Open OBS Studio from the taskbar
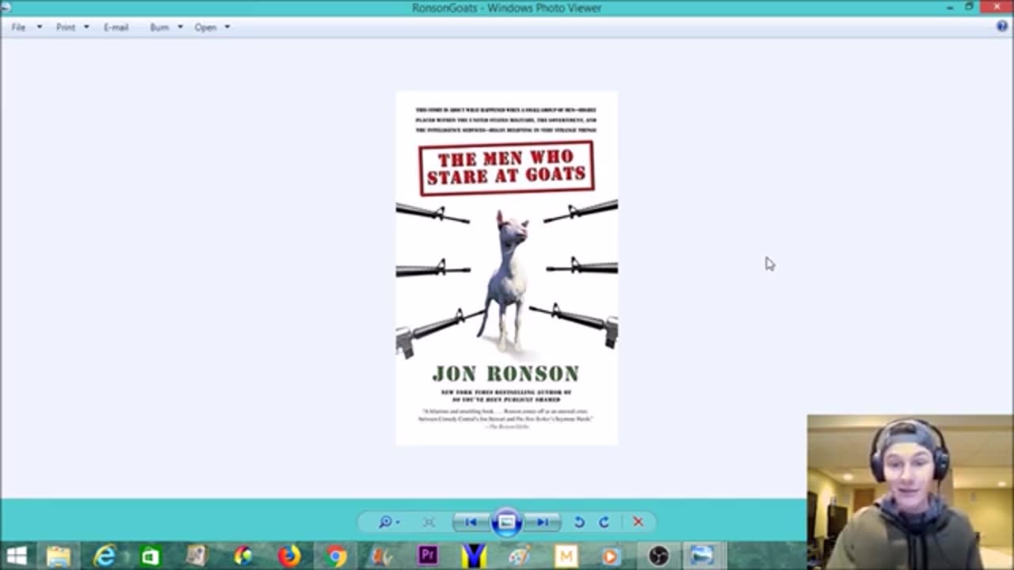 coord(658,557)
